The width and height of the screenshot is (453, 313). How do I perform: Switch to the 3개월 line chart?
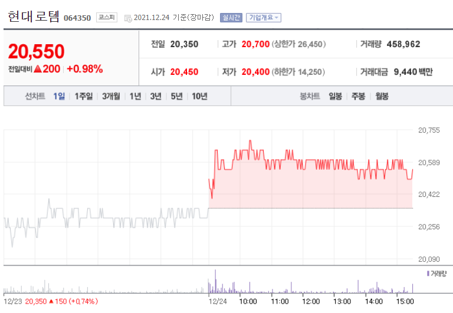click(111, 96)
